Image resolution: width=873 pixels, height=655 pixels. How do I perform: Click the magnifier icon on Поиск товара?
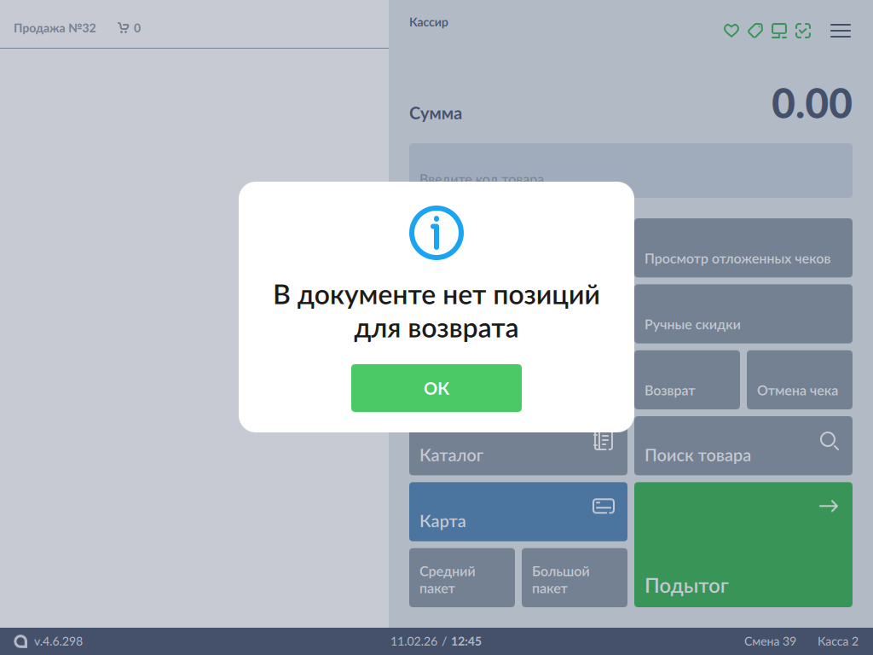829,441
